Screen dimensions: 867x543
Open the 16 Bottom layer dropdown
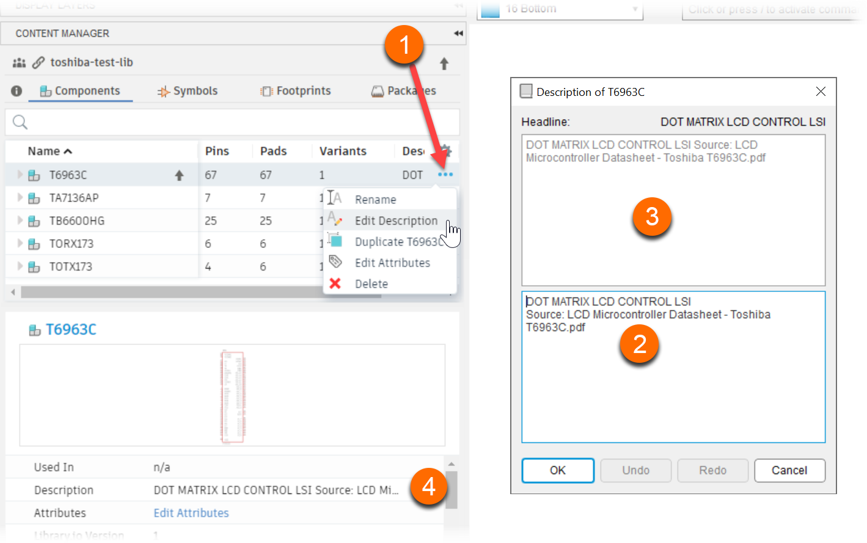[x=561, y=9]
